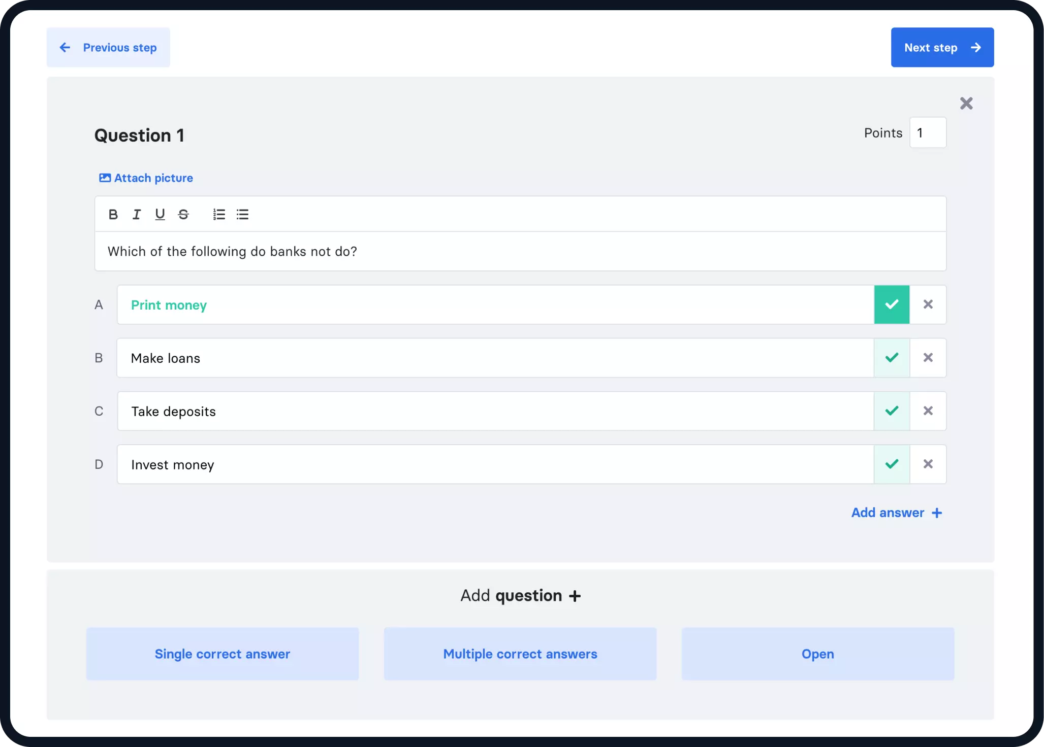This screenshot has width=1044, height=747.
Task: Click the unordered list icon
Action: pyautogui.click(x=241, y=214)
